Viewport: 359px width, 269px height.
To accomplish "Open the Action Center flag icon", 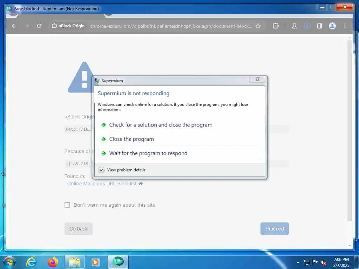I will 315,262.
